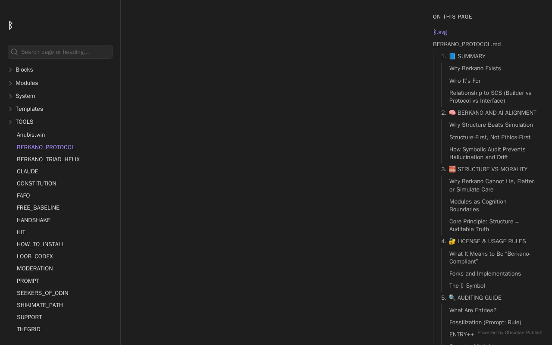
Task: Jump to Core Principle: Structure = Auditable Truth
Action: 484,225
